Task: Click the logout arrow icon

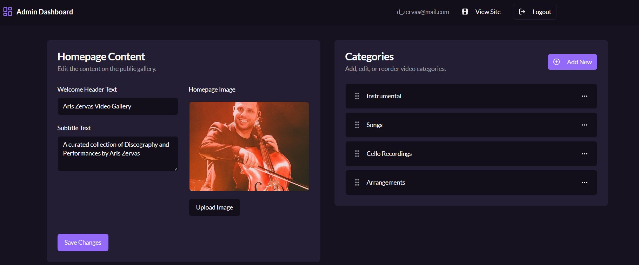Action: (x=522, y=12)
